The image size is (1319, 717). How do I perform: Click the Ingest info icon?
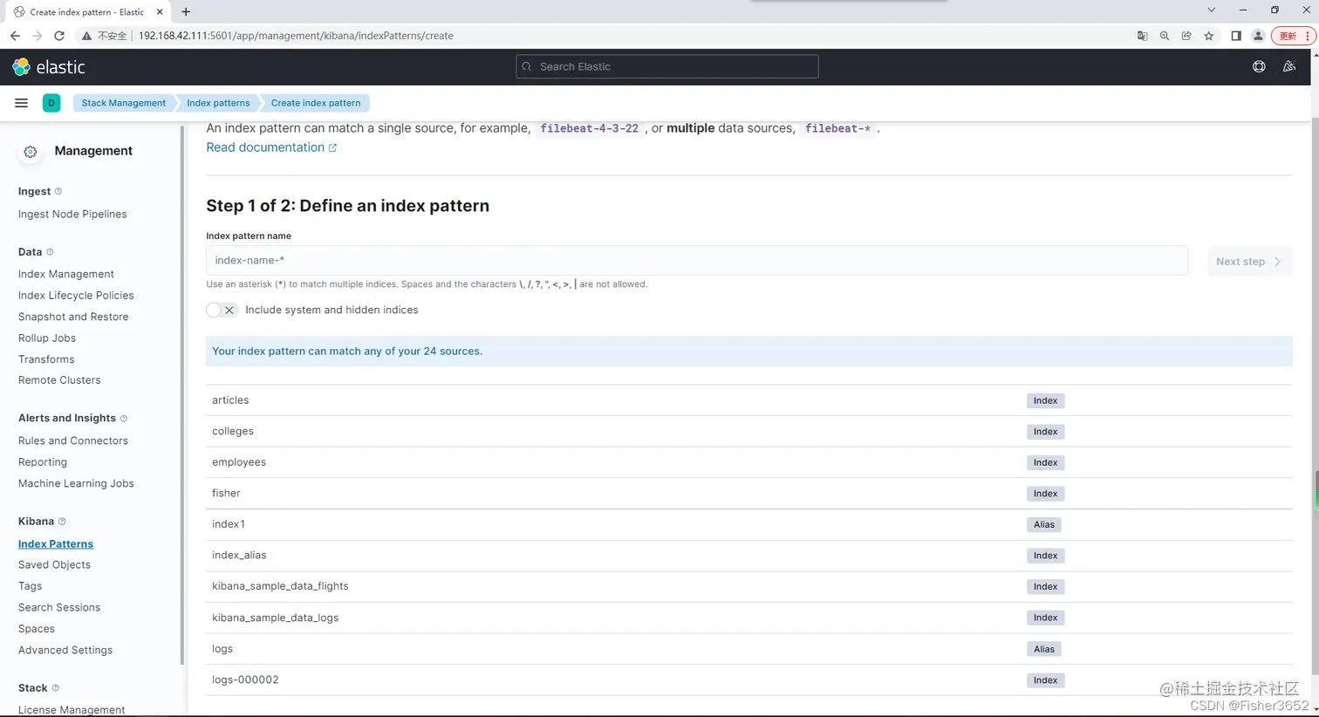click(58, 191)
